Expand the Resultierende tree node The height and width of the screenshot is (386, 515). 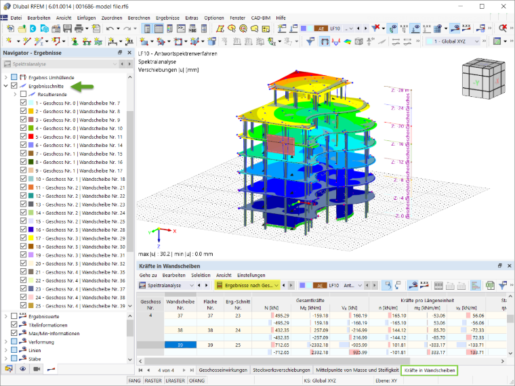(15, 95)
